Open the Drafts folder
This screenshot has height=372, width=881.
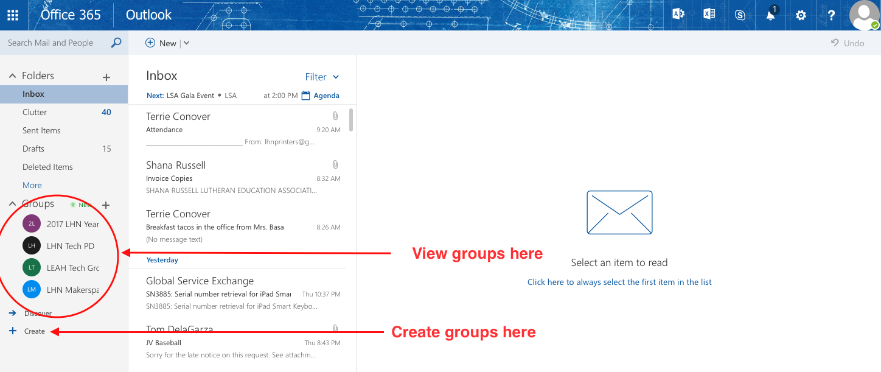pyautogui.click(x=64, y=149)
